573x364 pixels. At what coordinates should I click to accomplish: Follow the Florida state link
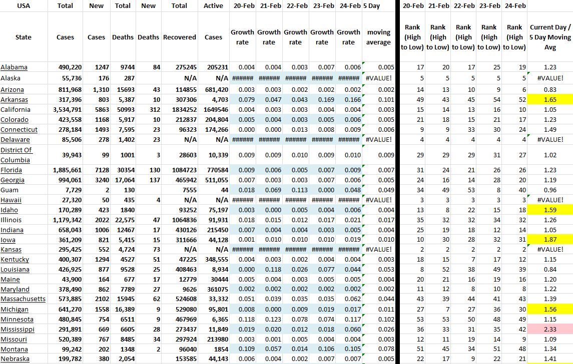[x=12, y=170]
